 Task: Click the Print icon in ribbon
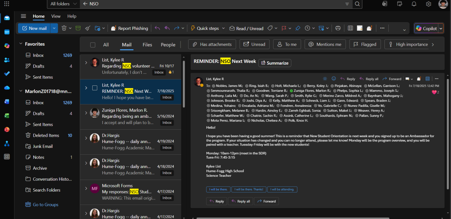click(x=338, y=28)
